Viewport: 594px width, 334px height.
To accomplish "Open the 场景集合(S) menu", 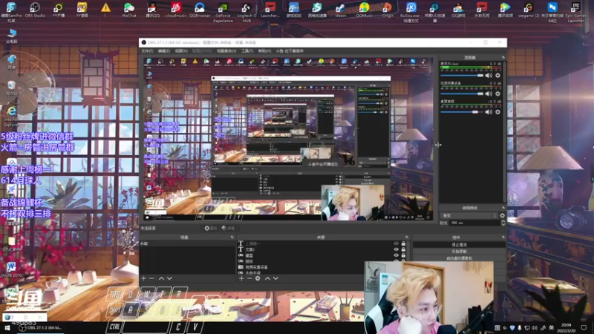I will point(226,50).
